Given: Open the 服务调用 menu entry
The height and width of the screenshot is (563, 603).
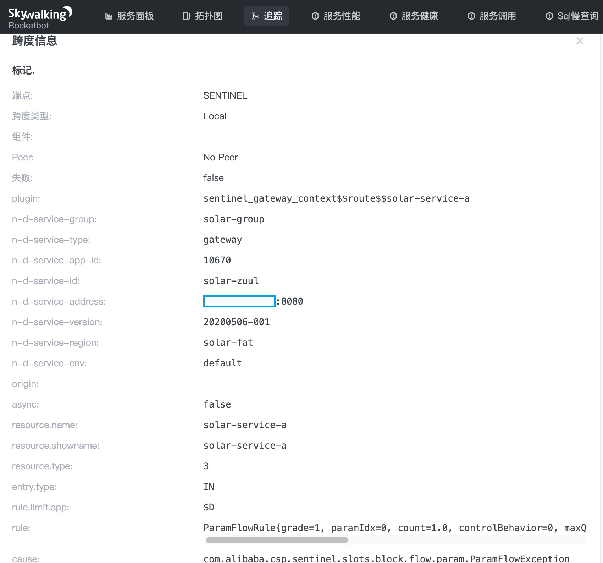Looking at the screenshot, I should click(x=497, y=16).
